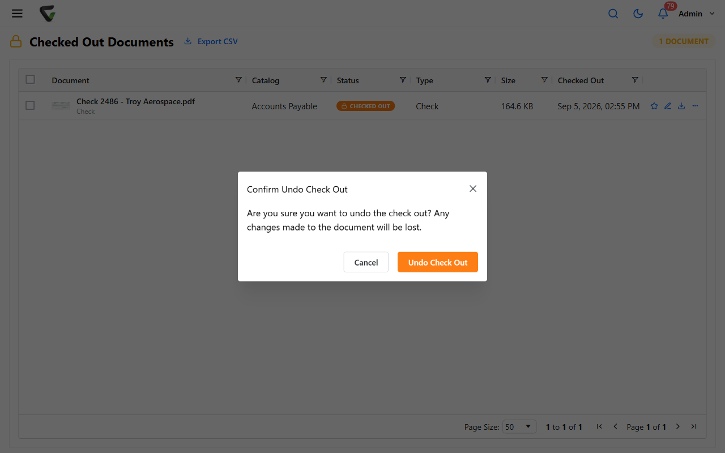Screen dimensions: 725x453
Task: Open more actions ellipsis for Check 2486
Action: (x=695, y=106)
